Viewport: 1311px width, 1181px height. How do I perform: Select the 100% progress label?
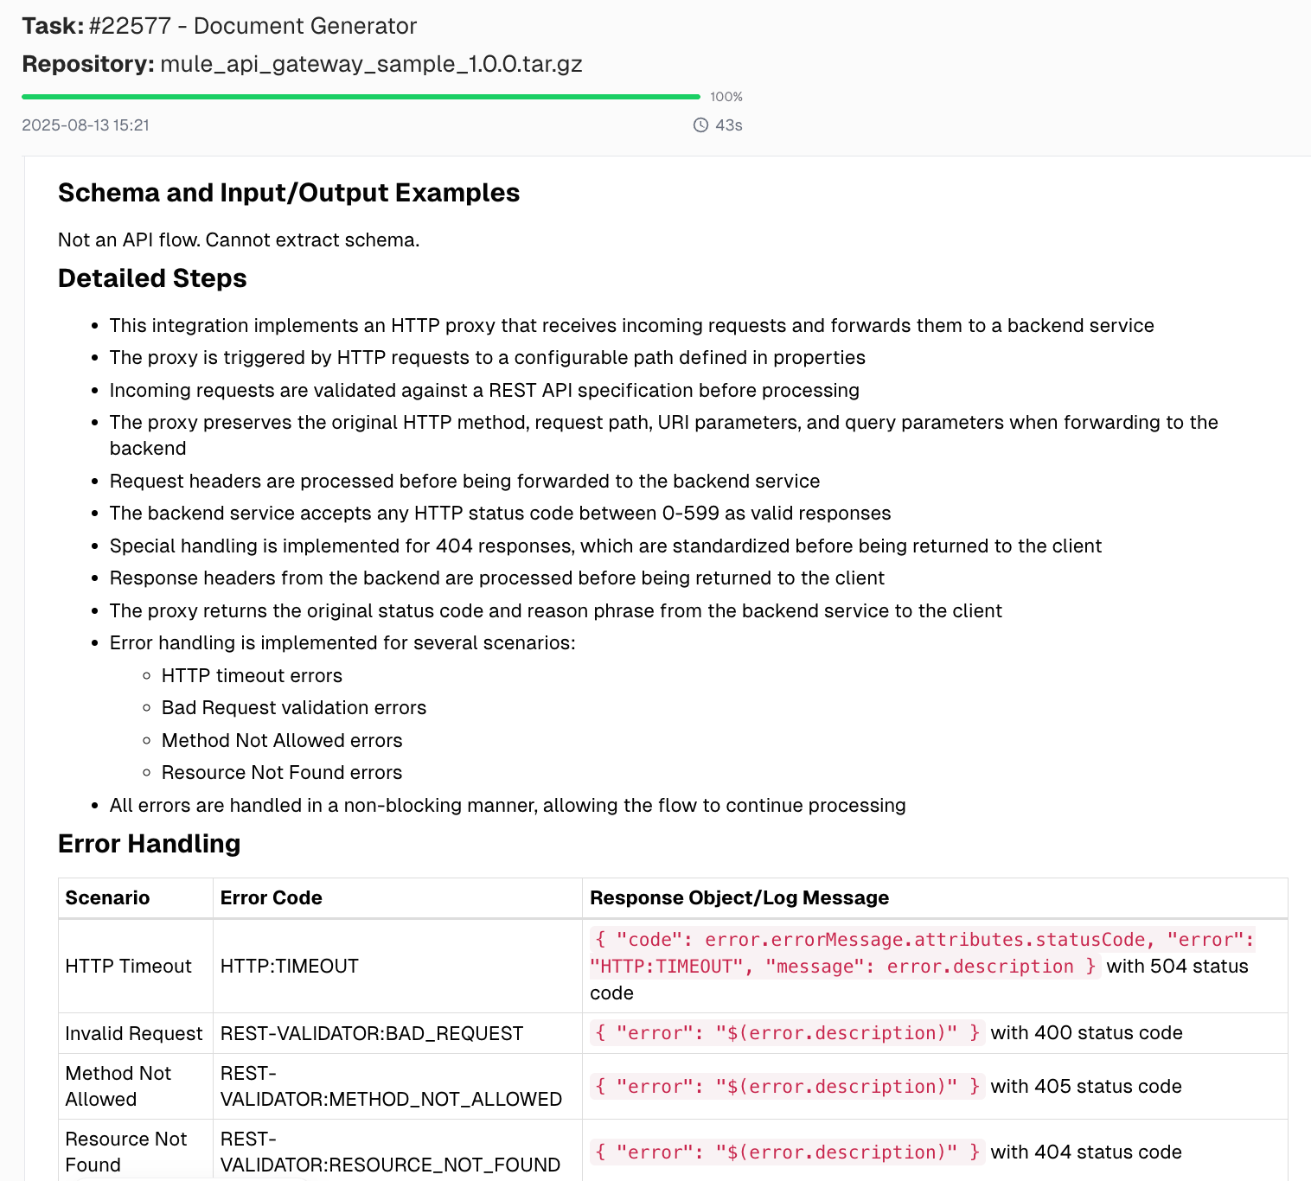pyautogui.click(x=726, y=97)
